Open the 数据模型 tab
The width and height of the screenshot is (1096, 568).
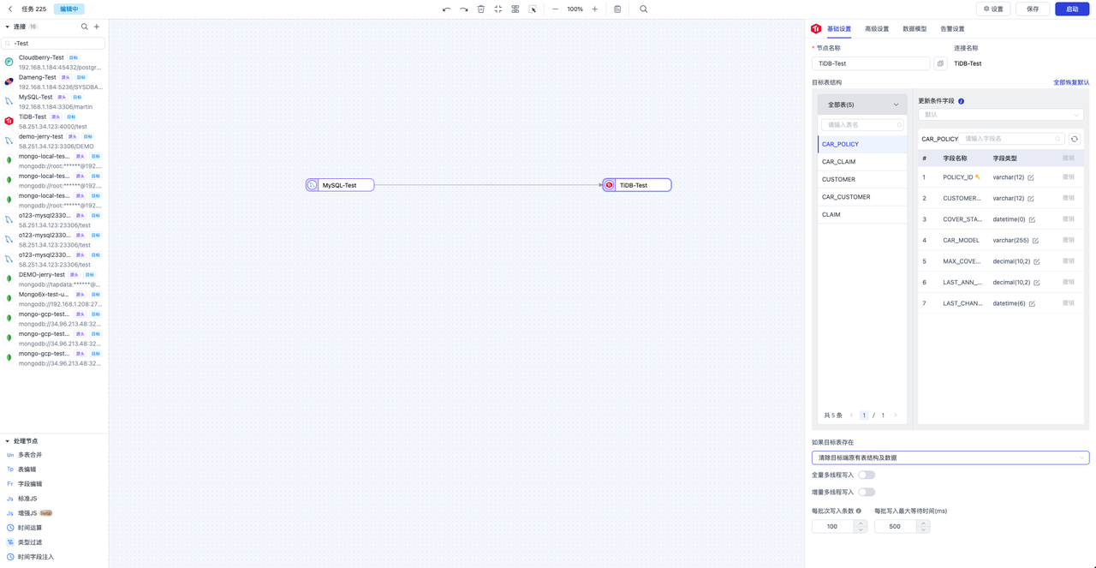(x=915, y=28)
